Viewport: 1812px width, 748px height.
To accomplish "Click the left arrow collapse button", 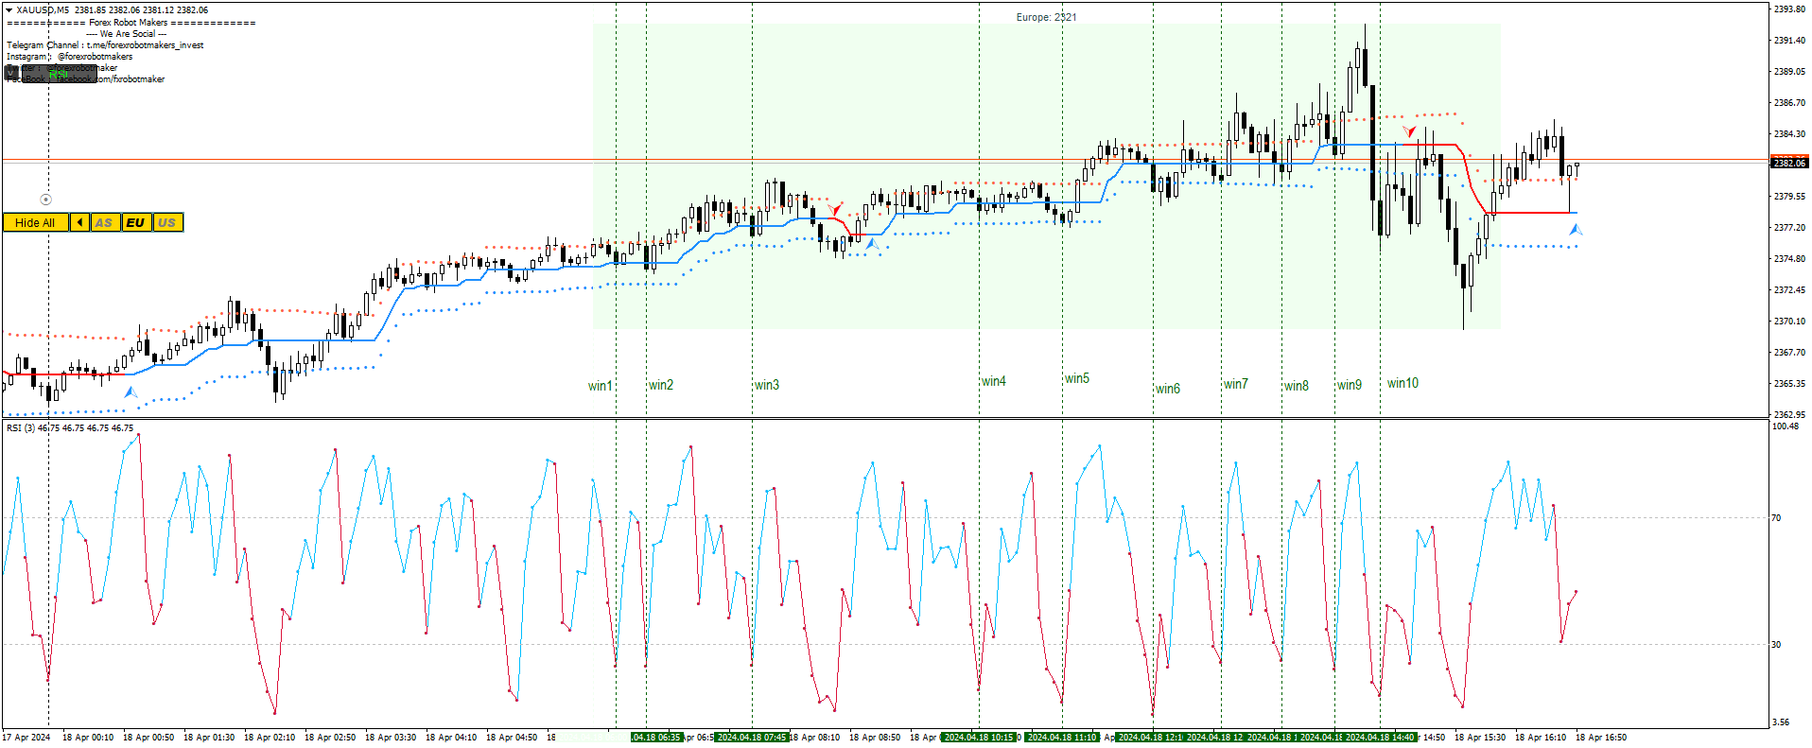I will pyautogui.click(x=79, y=223).
